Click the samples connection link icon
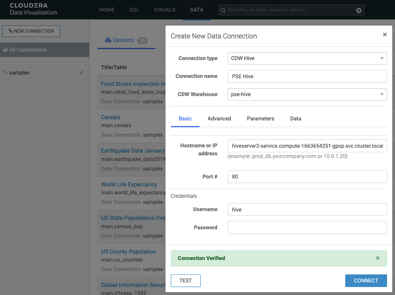The width and height of the screenshot is (395, 295). [x=5, y=72]
